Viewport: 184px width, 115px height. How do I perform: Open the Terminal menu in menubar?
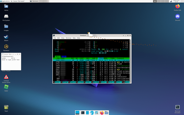[x=68, y=38]
